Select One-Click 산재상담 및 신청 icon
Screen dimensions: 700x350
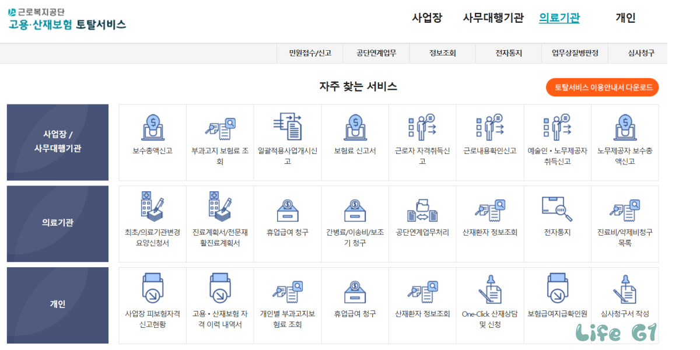(x=490, y=288)
